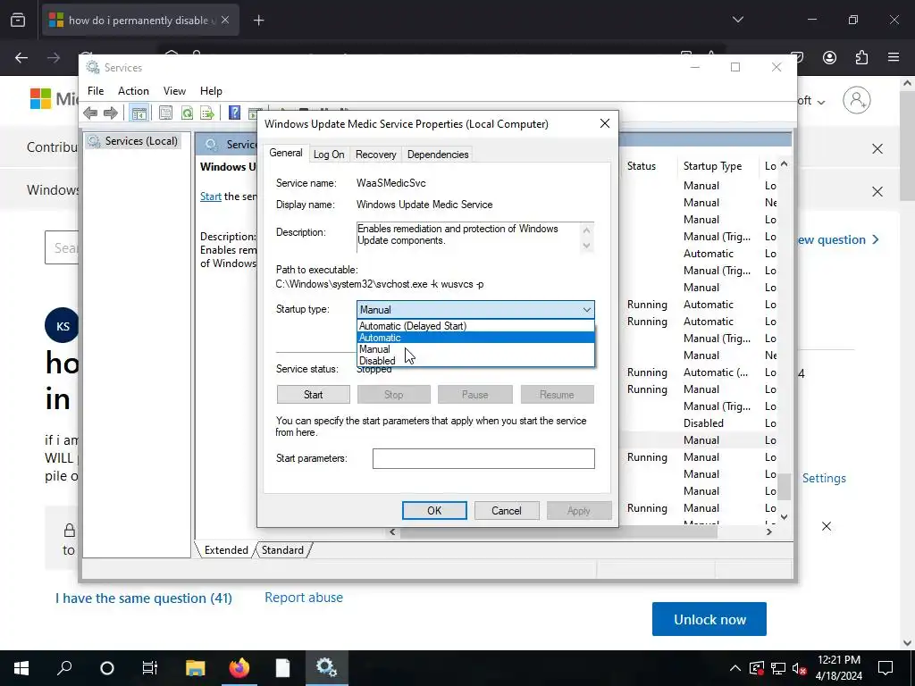This screenshot has width=915, height=686.
Task: Click the Back arrow in Services toolbar
Action: (90, 113)
